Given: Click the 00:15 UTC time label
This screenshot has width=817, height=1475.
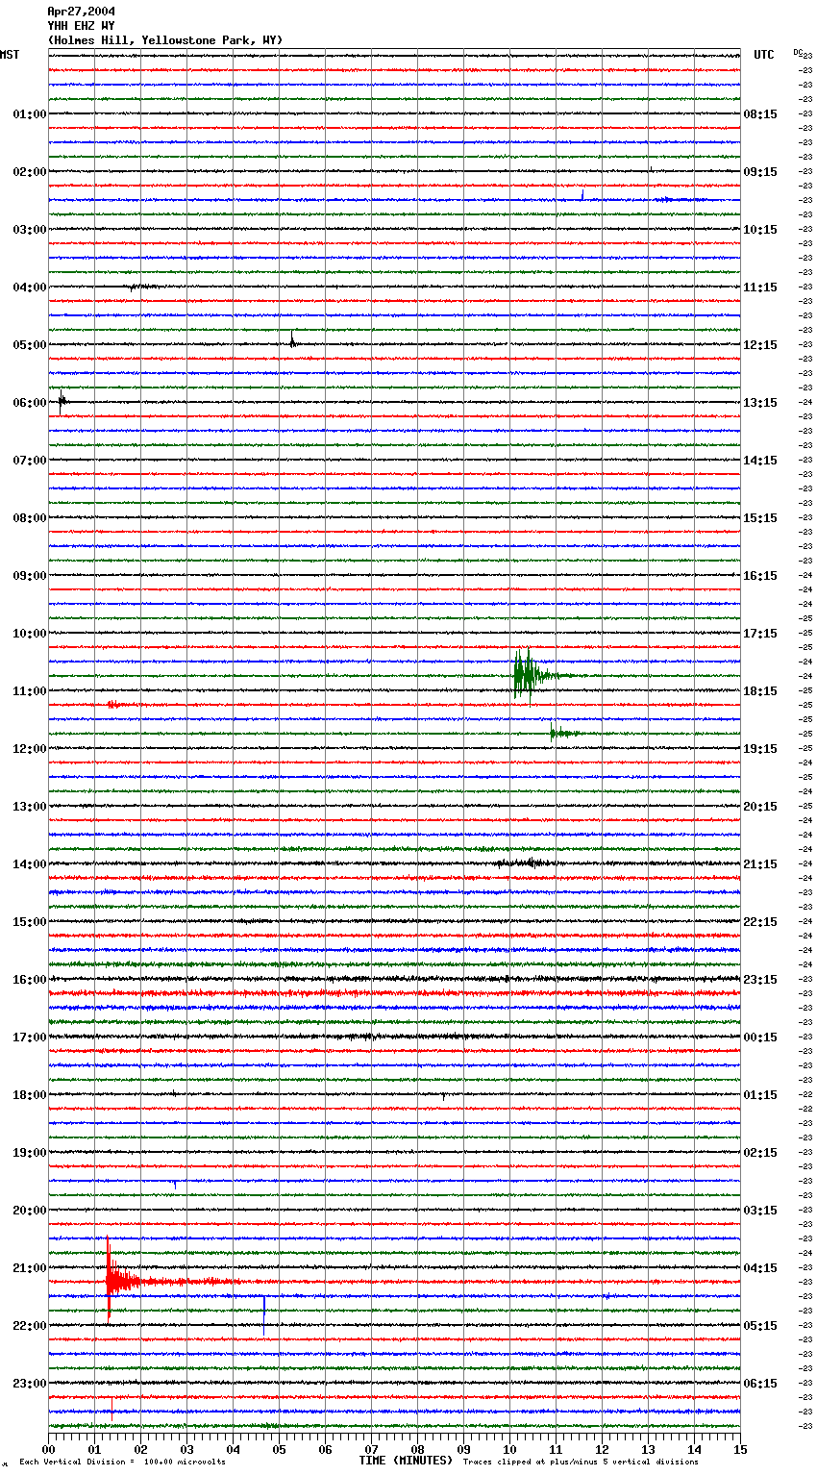Looking at the screenshot, I should [x=760, y=1037].
